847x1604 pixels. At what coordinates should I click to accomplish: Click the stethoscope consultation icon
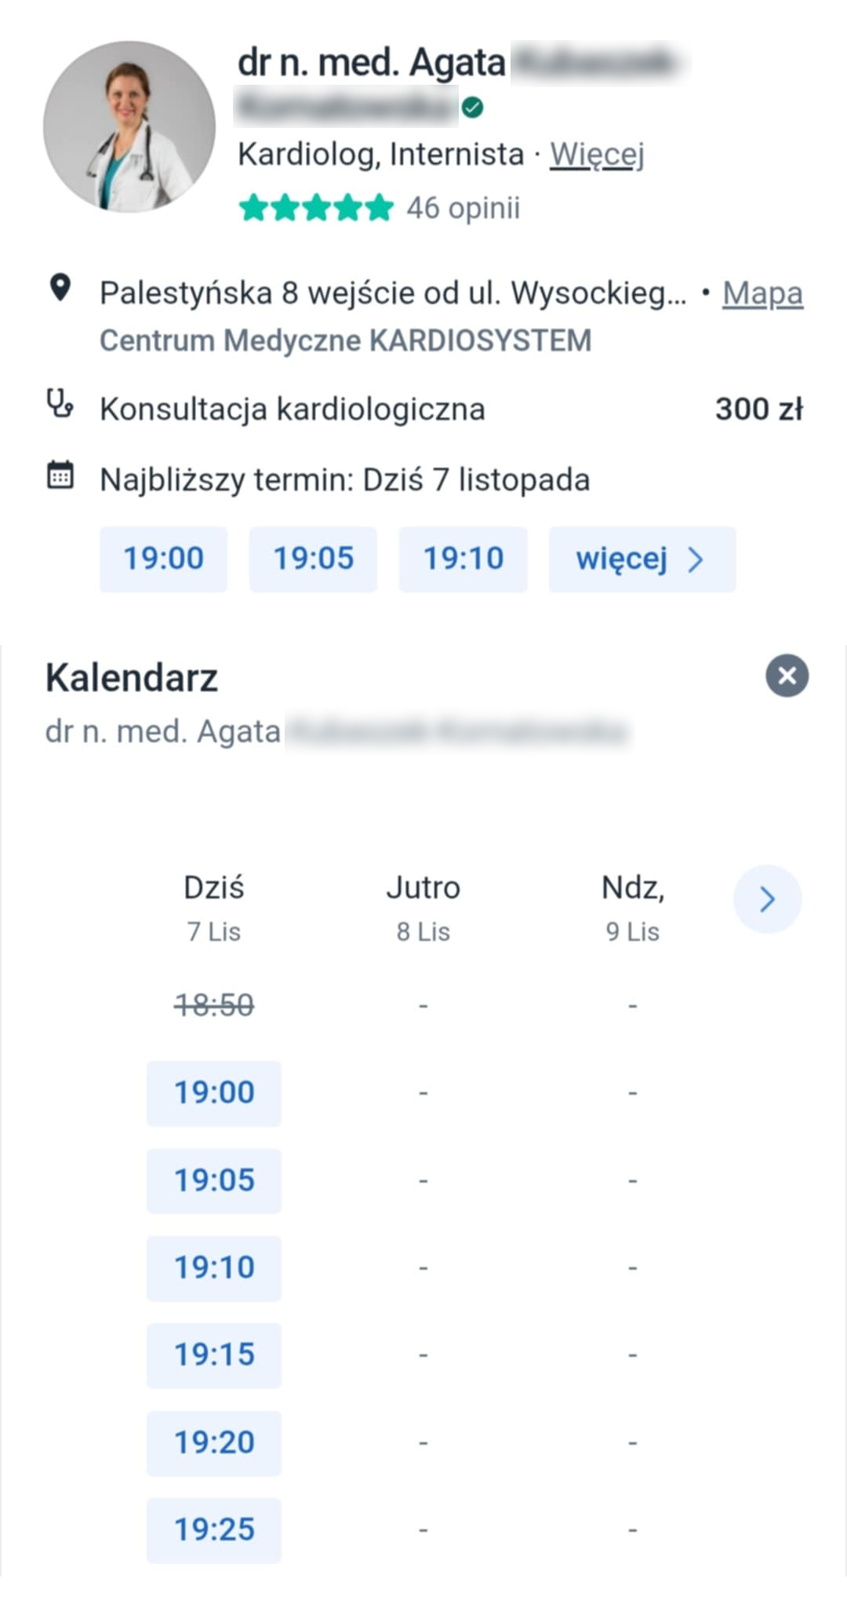[60, 404]
